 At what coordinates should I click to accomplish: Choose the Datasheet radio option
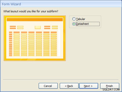[74, 24]
